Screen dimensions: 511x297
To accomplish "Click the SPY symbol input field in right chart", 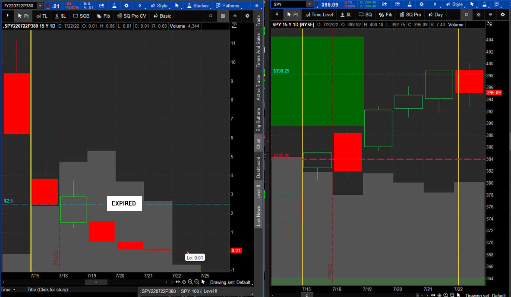I will 289,4.
